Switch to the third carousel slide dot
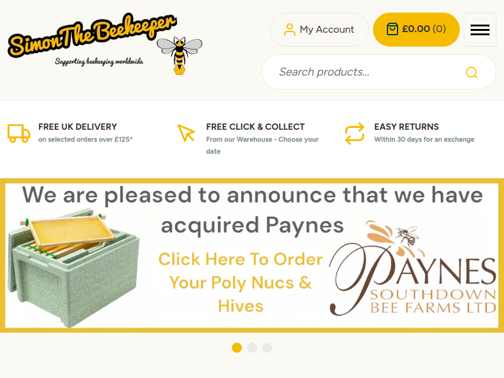 [267, 348]
